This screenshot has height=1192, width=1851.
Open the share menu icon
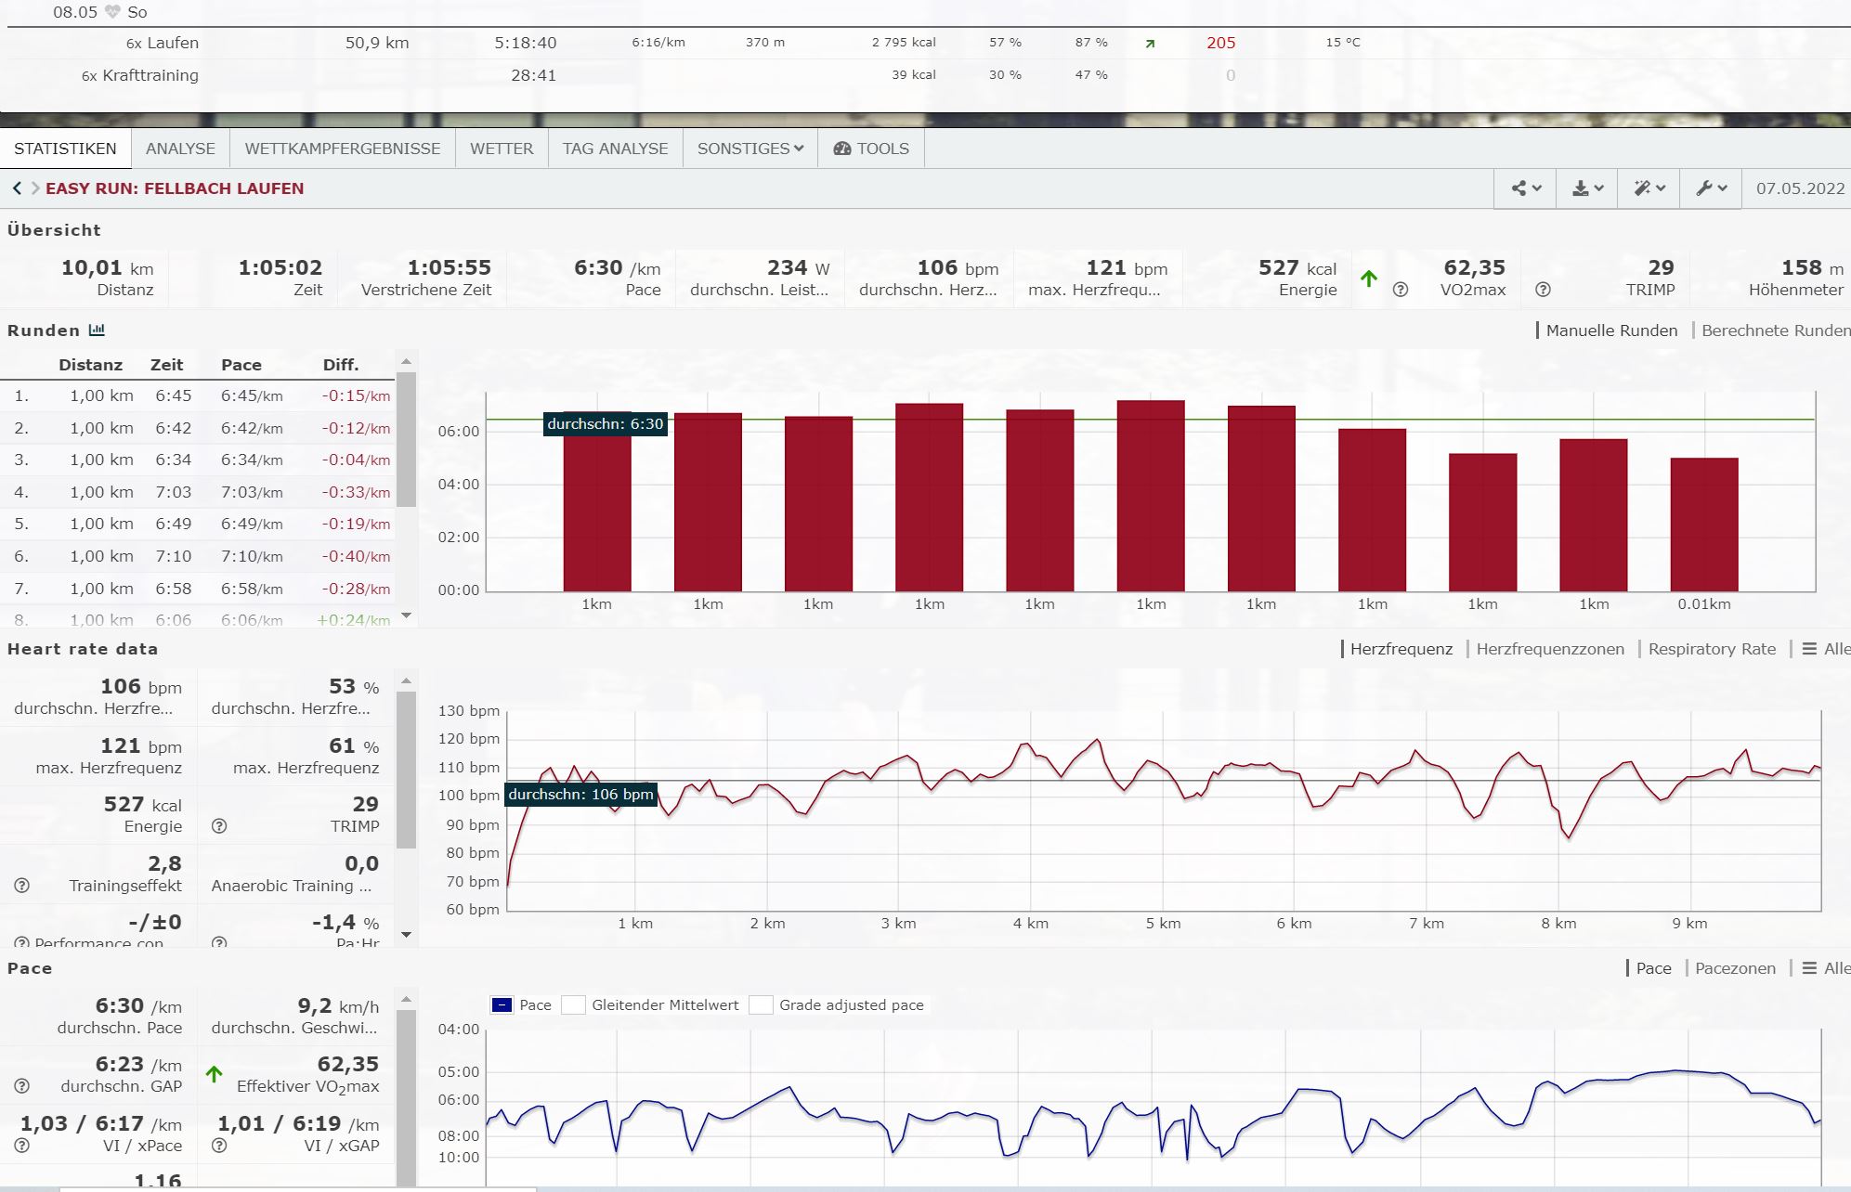pyautogui.click(x=1526, y=188)
